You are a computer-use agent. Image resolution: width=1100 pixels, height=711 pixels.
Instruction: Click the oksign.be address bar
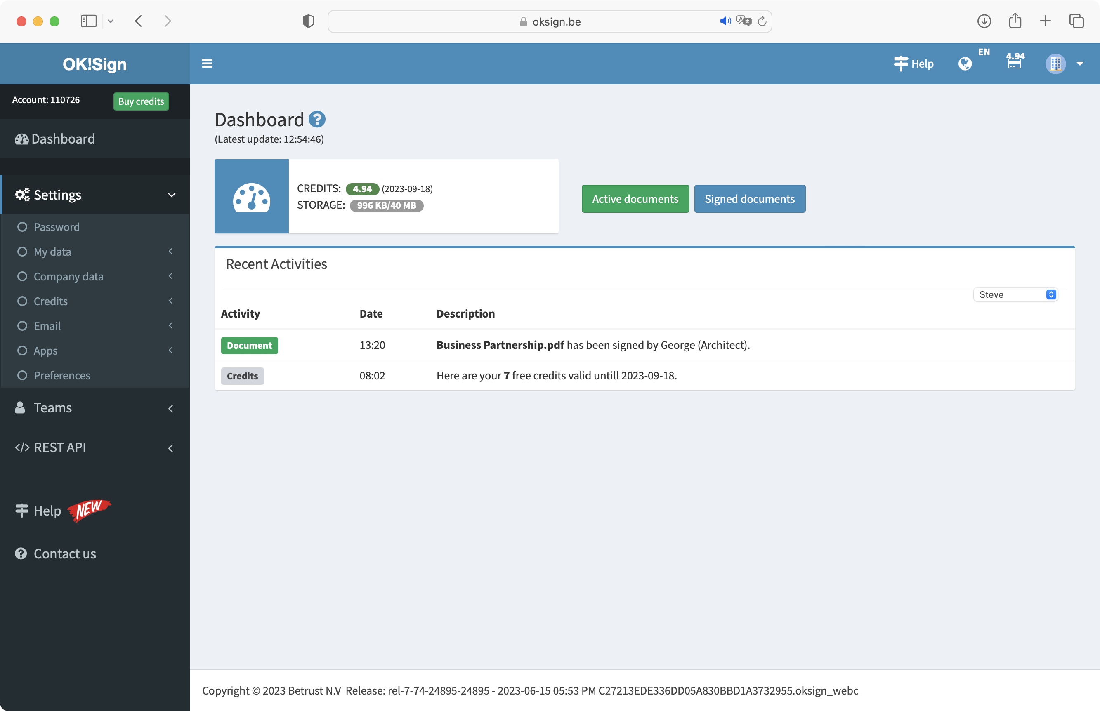coord(550,22)
